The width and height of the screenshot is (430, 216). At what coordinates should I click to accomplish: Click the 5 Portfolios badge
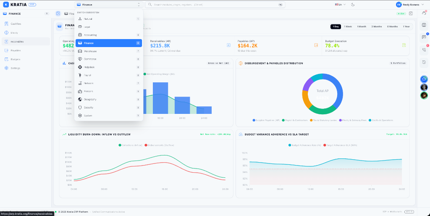pyautogui.click(x=399, y=63)
